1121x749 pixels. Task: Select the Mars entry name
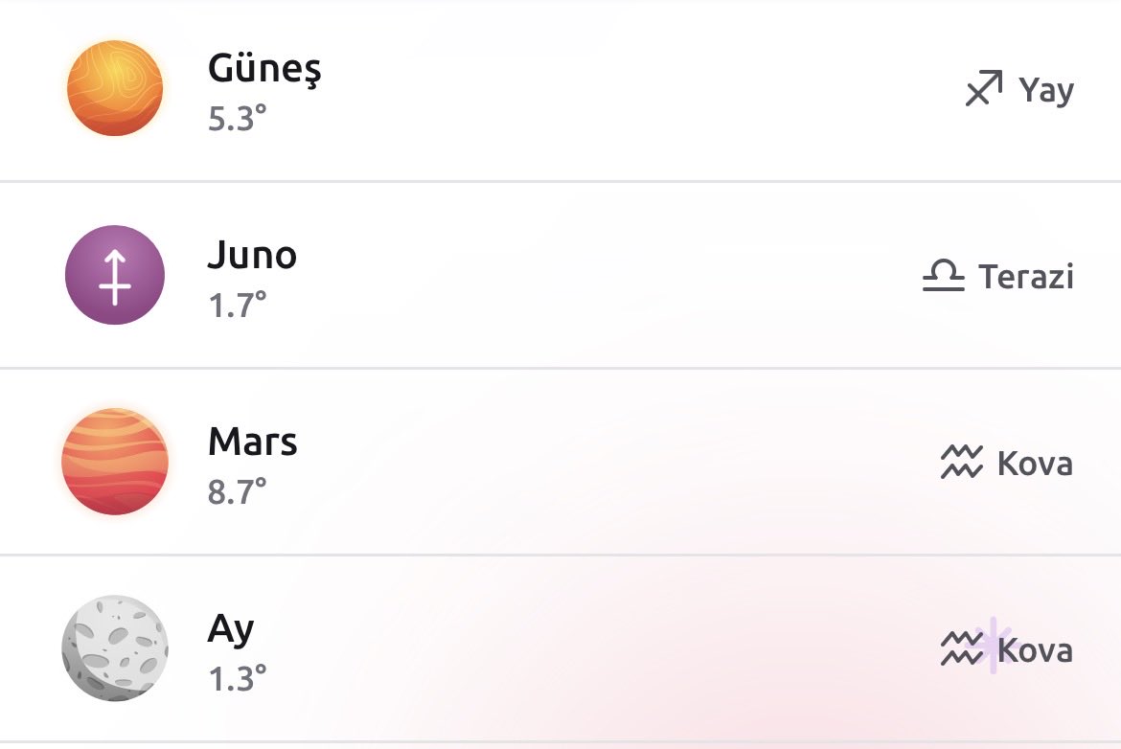252,442
